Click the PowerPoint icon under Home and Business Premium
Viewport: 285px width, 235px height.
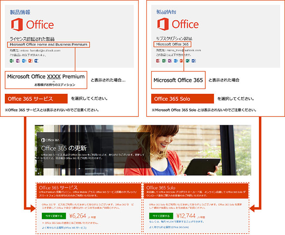click(x=30, y=61)
